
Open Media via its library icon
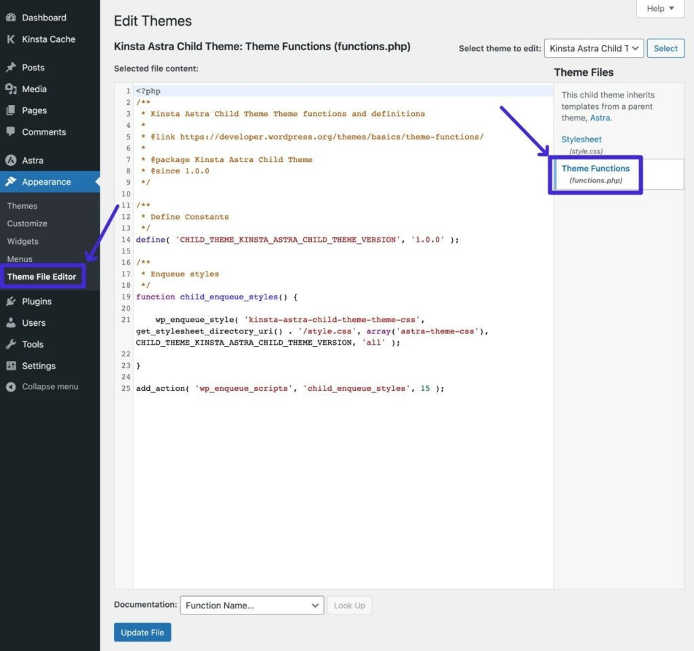(12, 89)
